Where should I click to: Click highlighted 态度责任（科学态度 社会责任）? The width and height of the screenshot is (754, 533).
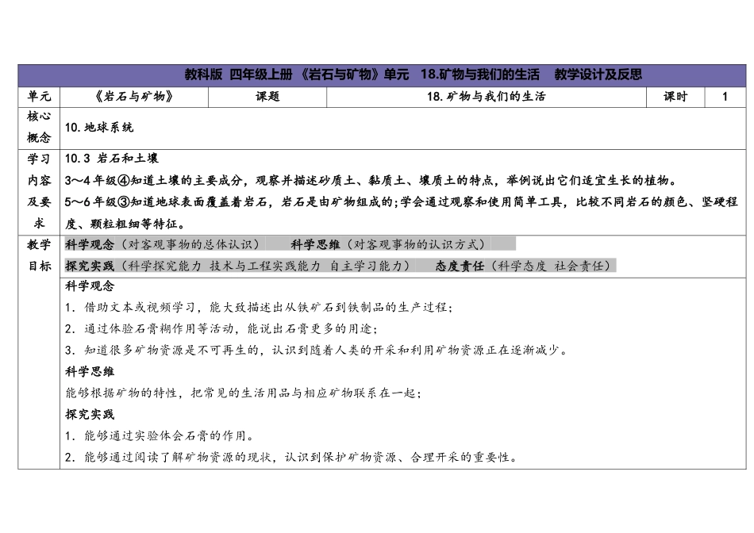(525, 266)
